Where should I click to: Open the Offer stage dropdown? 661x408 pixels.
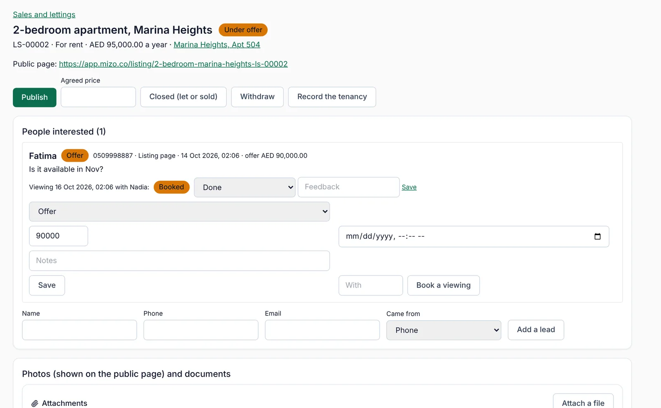tap(179, 212)
